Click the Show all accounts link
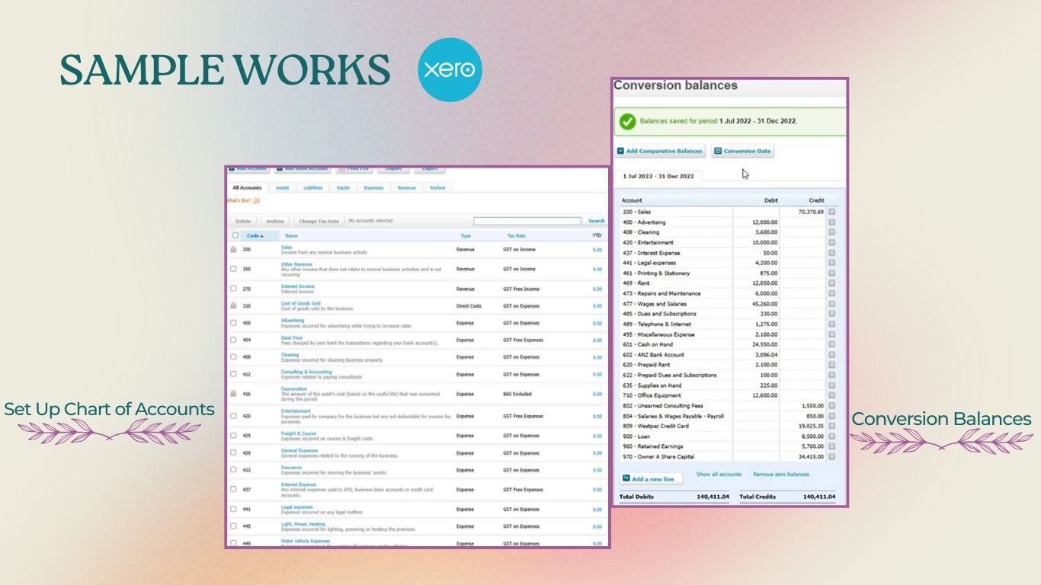Viewport: 1041px width, 585px height. click(x=719, y=475)
